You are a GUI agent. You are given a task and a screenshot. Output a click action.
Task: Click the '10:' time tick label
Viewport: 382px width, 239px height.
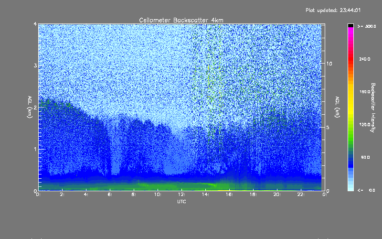[158, 195]
